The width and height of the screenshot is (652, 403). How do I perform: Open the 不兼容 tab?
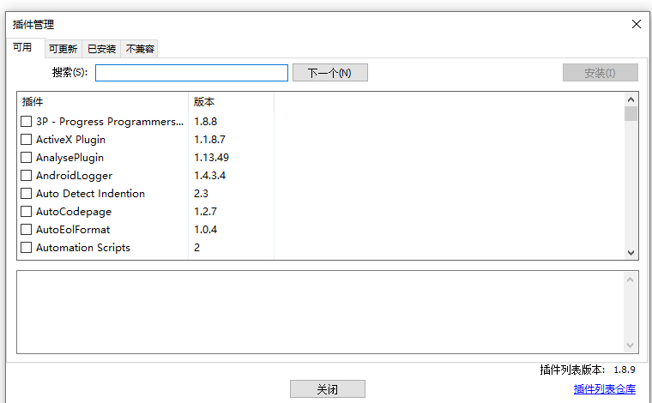pos(140,49)
